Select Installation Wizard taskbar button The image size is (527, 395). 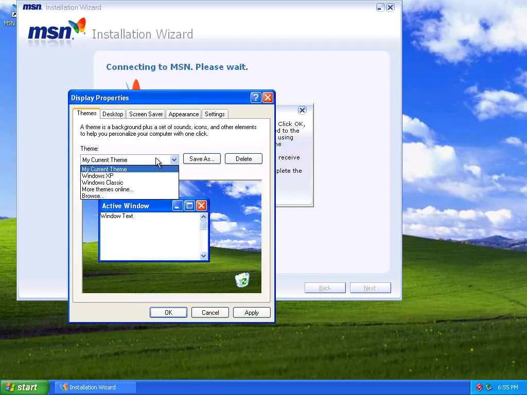tap(95, 387)
